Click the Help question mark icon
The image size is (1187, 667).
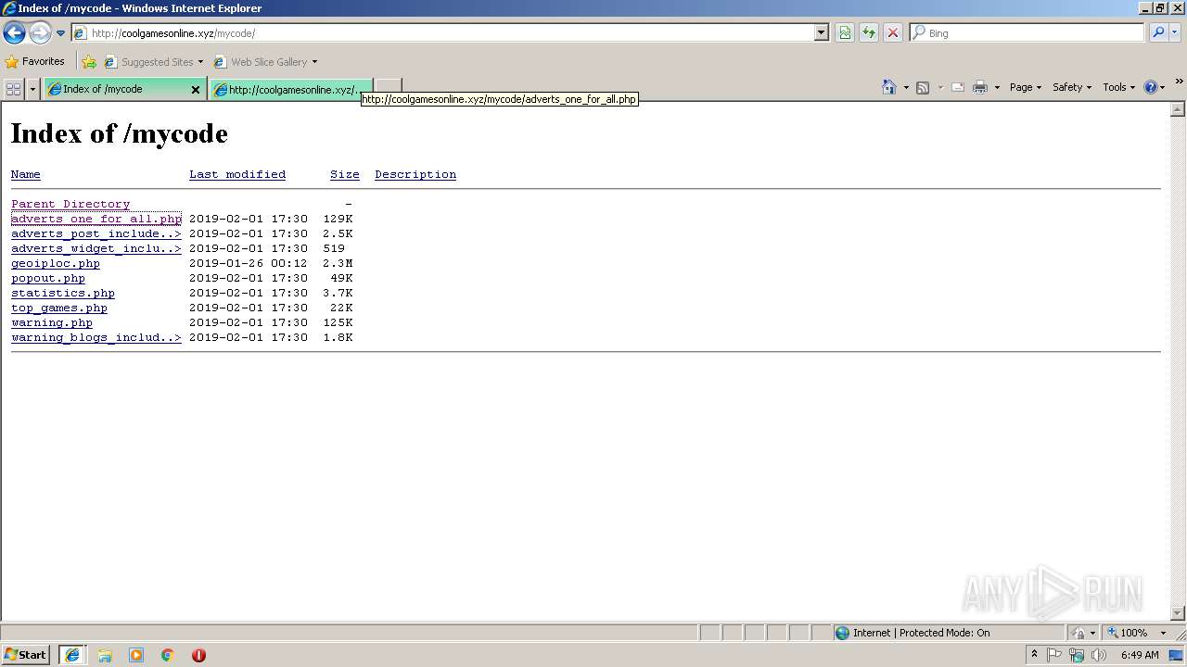tap(1151, 87)
